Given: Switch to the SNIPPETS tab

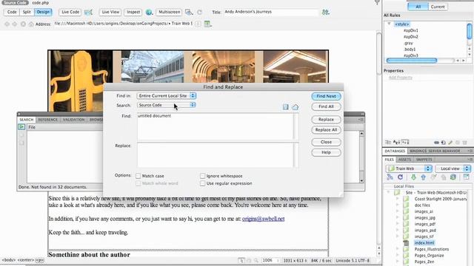Looking at the screenshot, I should coord(424,160).
